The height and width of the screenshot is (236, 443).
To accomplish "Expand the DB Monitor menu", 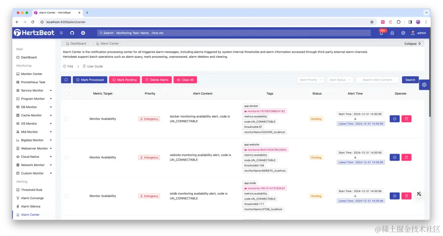I will click(x=34, y=107).
